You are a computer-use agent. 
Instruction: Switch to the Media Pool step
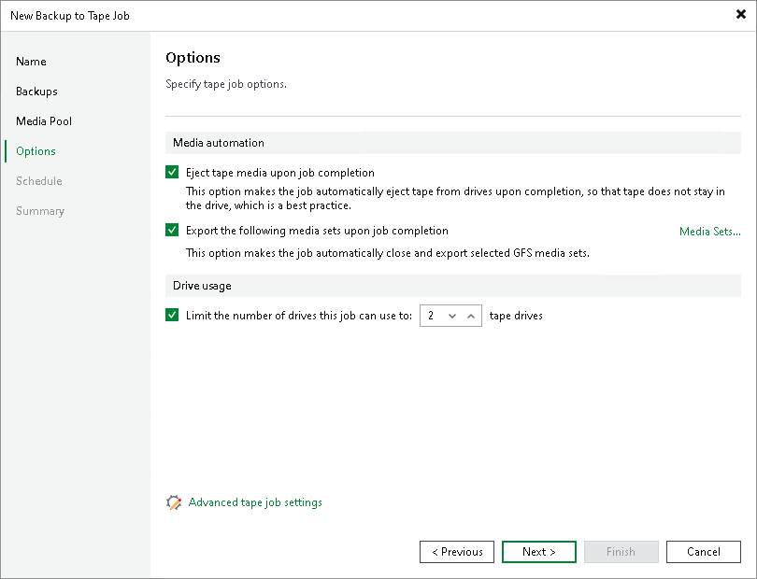click(x=44, y=121)
